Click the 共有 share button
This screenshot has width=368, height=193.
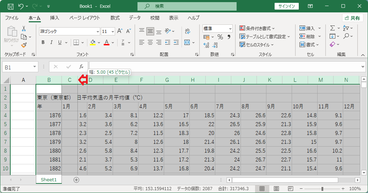(x=352, y=18)
